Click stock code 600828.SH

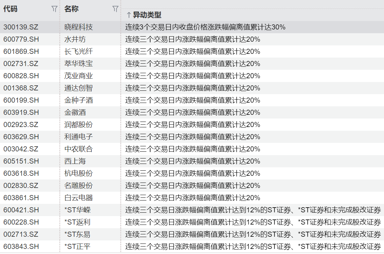pyautogui.click(x=21, y=76)
